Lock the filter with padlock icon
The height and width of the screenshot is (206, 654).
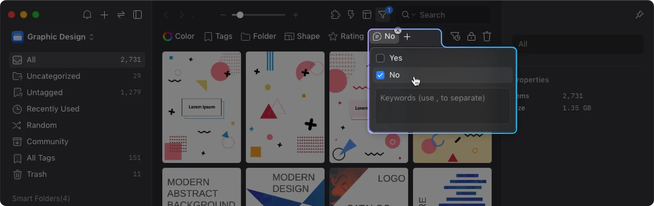[471, 36]
